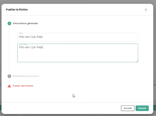The height and width of the screenshot is (116, 156).
Task: Click the green button edge at bottom-right
Action: 155,107
